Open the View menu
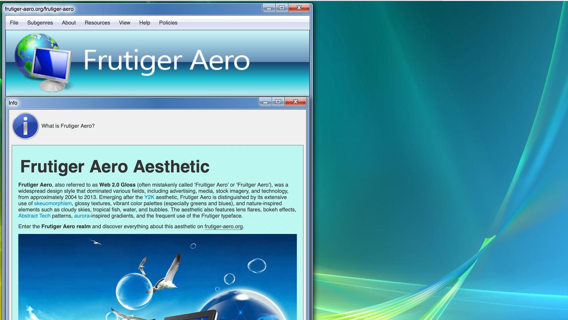The width and height of the screenshot is (568, 320). click(x=125, y=23)
